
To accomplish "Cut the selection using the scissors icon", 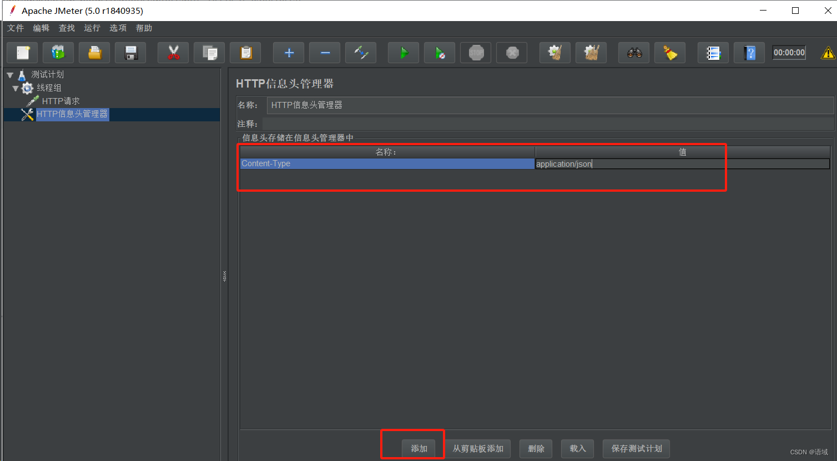I will (173, 53).
